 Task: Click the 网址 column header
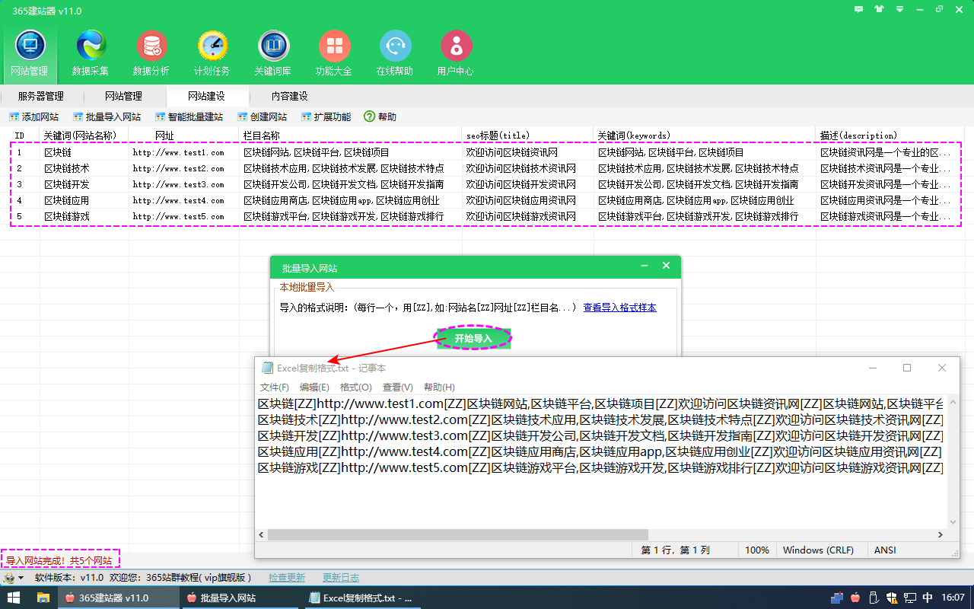[x=164, y=136]
